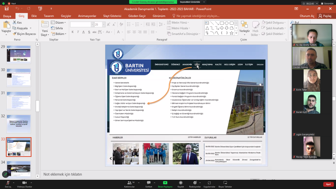336x189 pixels.
Task: Add a slide with the Yeni Slayt icon
Action: click(x=45, y=25)
